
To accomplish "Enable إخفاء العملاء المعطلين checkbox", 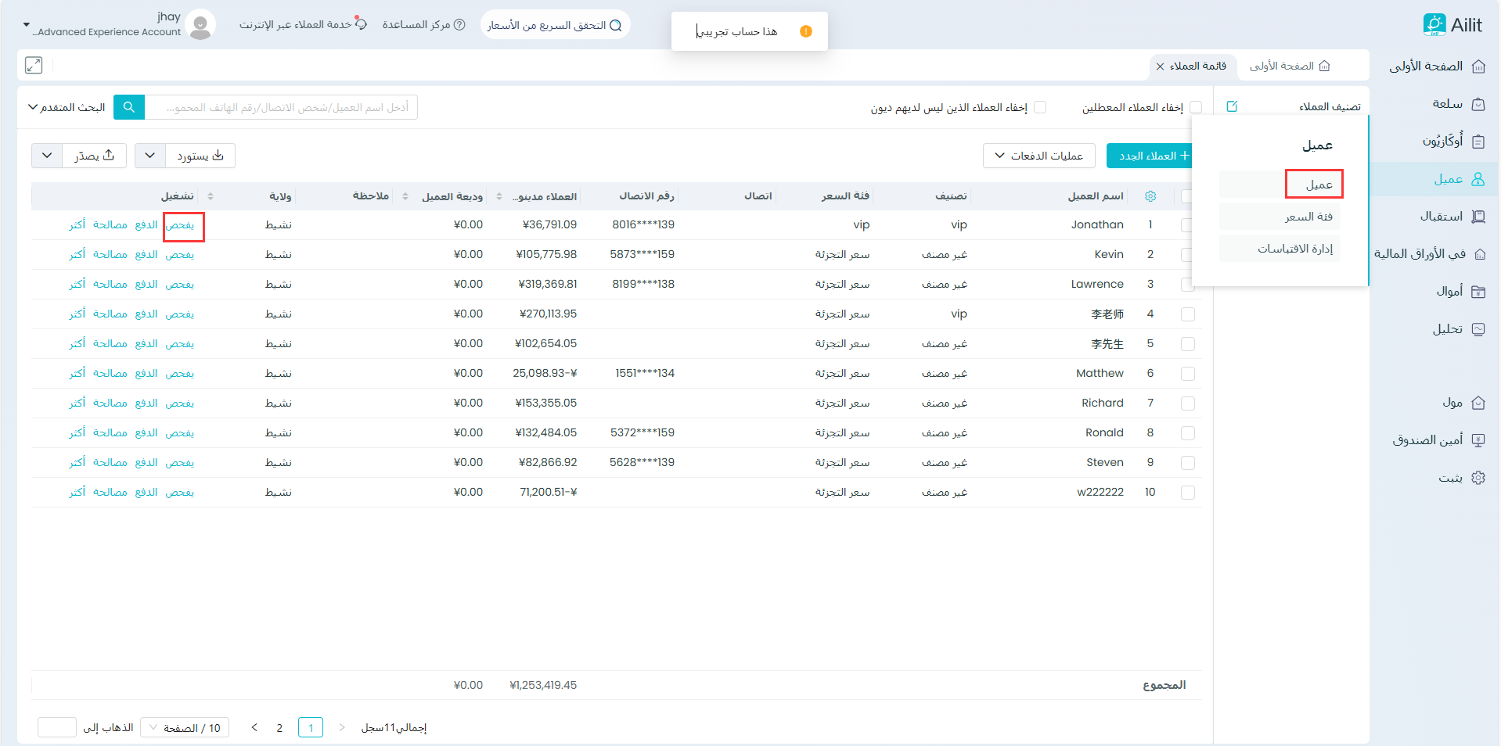I will (1196, 107).
